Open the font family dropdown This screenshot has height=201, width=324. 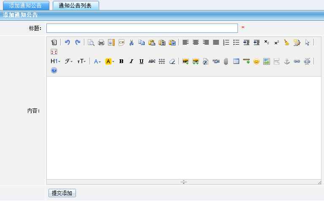pos(69,61)
